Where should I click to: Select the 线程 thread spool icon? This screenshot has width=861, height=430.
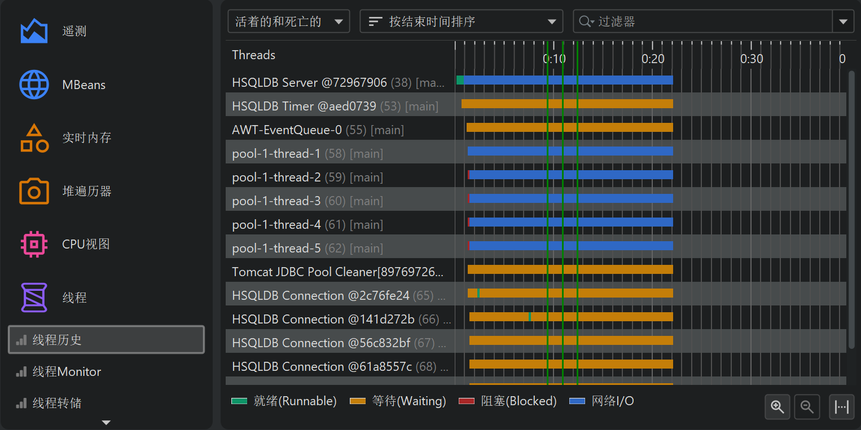click(x=34, y=298)
